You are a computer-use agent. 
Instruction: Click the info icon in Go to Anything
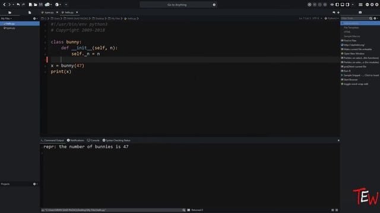pos(214,5)
